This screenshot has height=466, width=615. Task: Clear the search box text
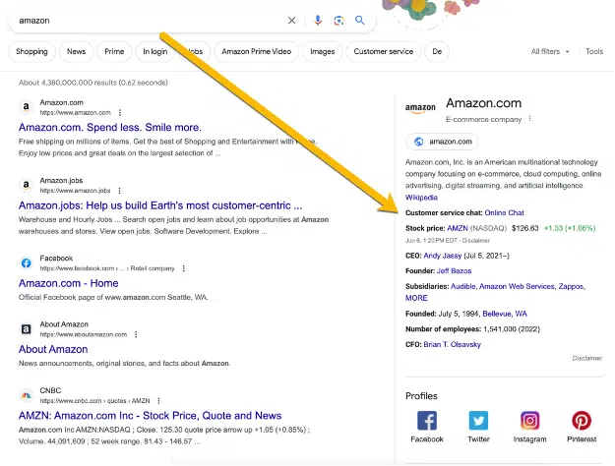[x=291, y=20]
